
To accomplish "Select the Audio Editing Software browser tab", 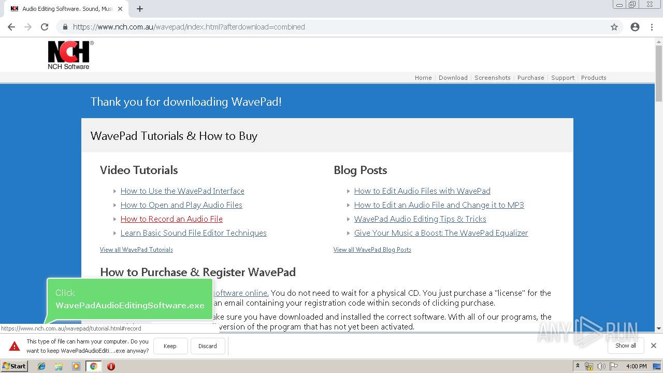I will tap(67, 9).
